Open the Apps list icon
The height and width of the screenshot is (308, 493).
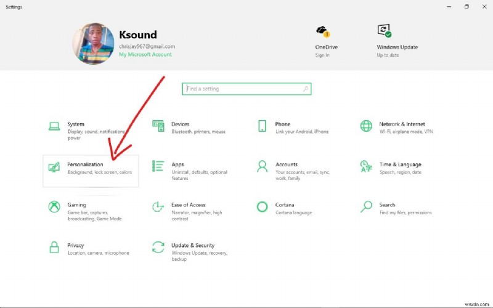click(158, 166)
